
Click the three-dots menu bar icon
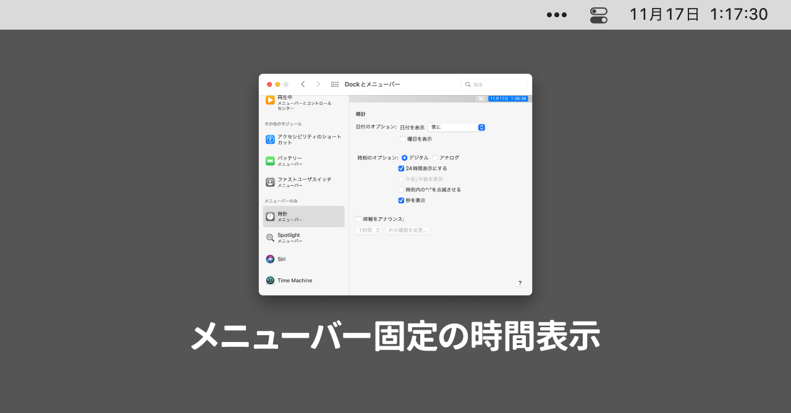(x=556, y=15)
